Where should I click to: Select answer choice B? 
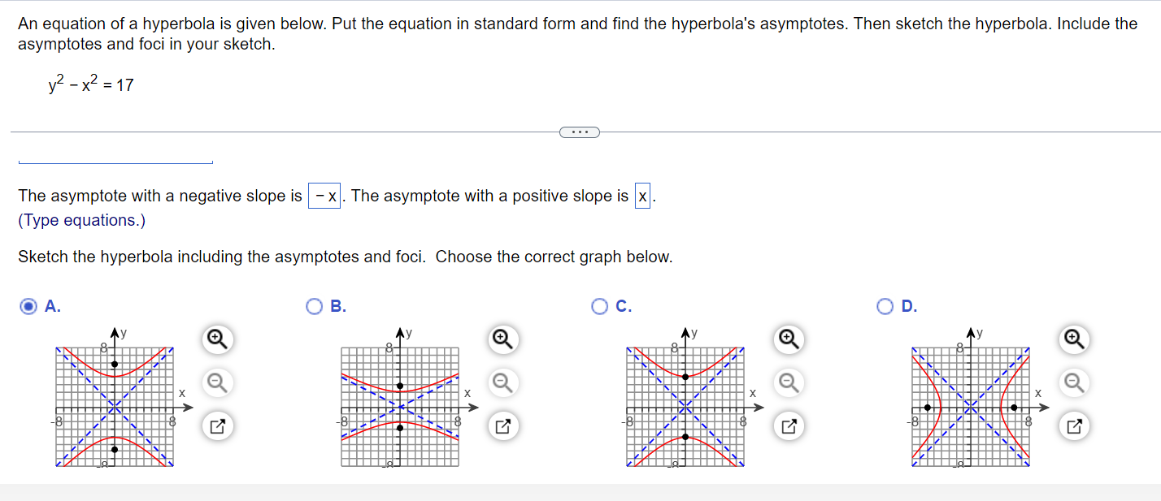(315, 307)
